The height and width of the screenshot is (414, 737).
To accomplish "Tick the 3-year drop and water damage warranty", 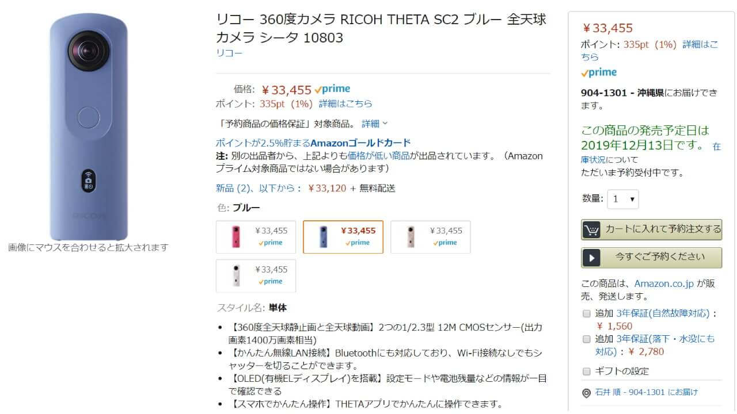I will (587, 339).
